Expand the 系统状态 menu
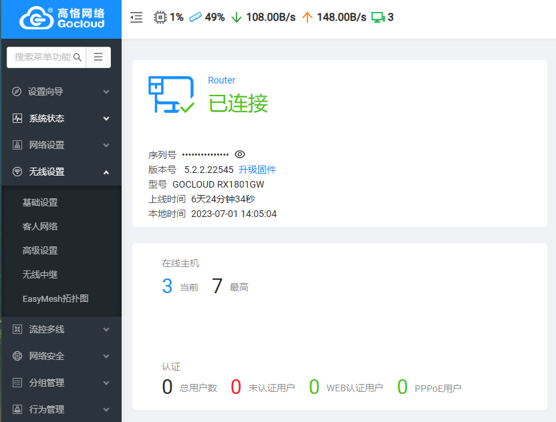Viewport: 556px width, 422px height. pos(61,118)
